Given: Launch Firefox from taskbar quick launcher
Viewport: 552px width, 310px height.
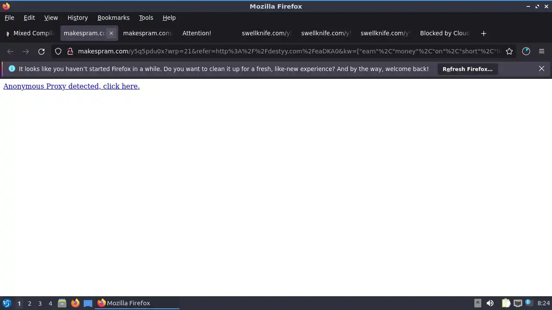Looking at the screenshot, I should (75, 303).
